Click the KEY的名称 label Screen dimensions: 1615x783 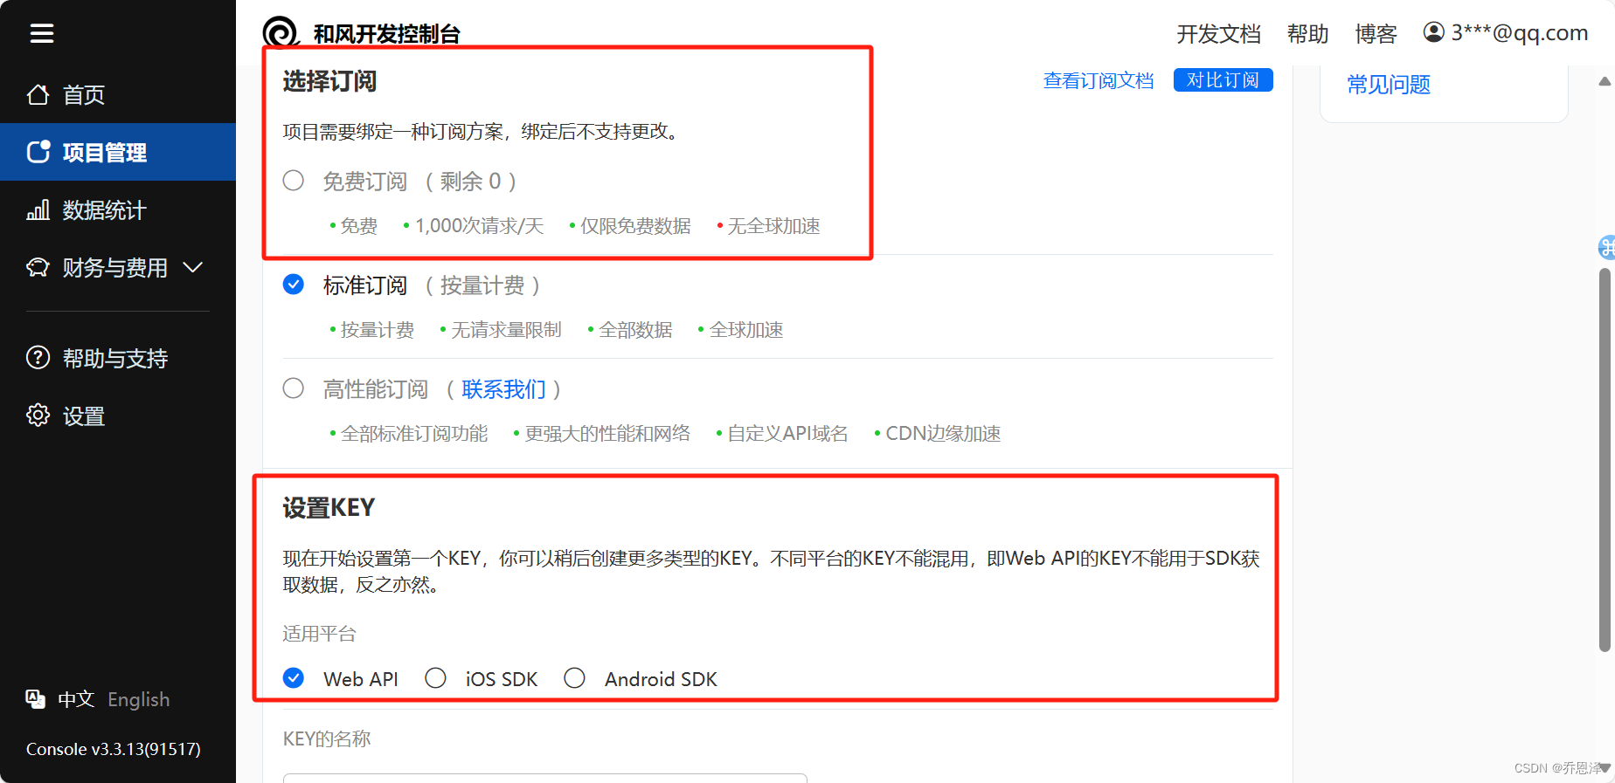click(x=327, y=739)
